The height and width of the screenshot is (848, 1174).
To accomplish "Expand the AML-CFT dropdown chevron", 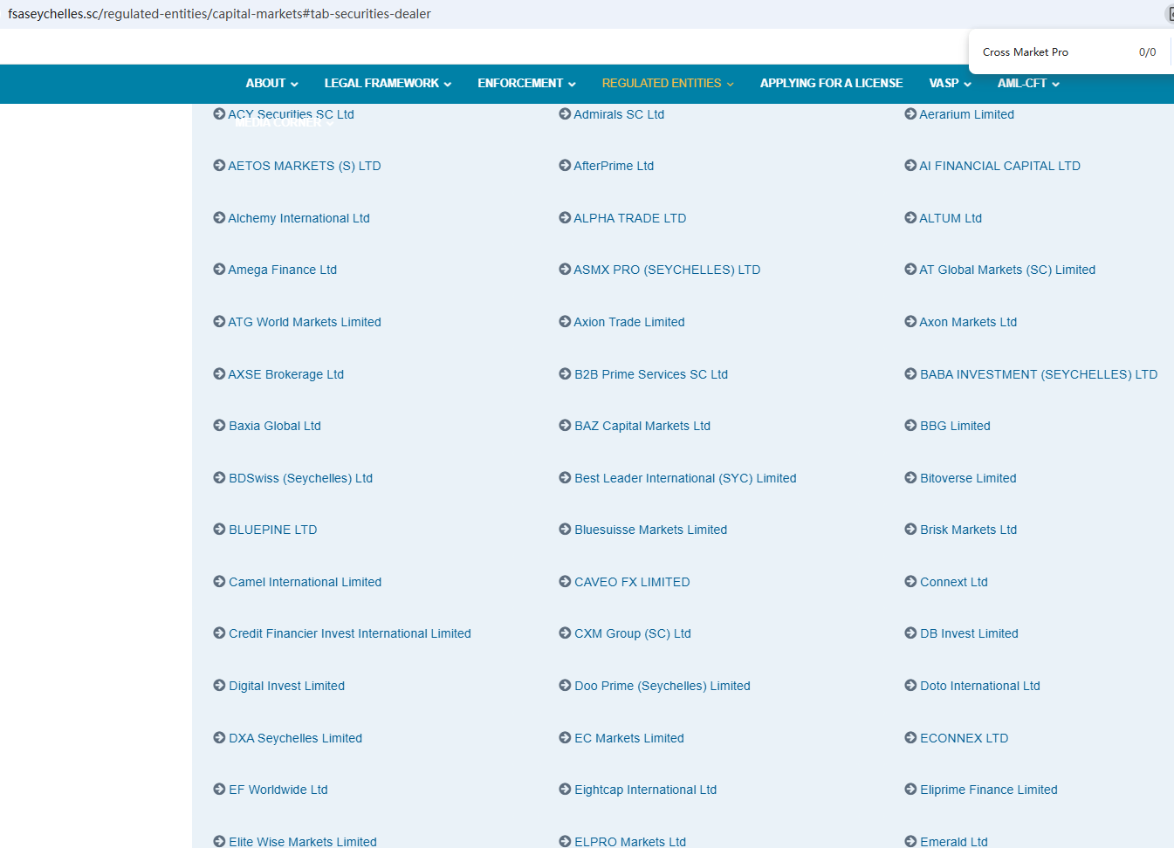I will (1055, 85).
